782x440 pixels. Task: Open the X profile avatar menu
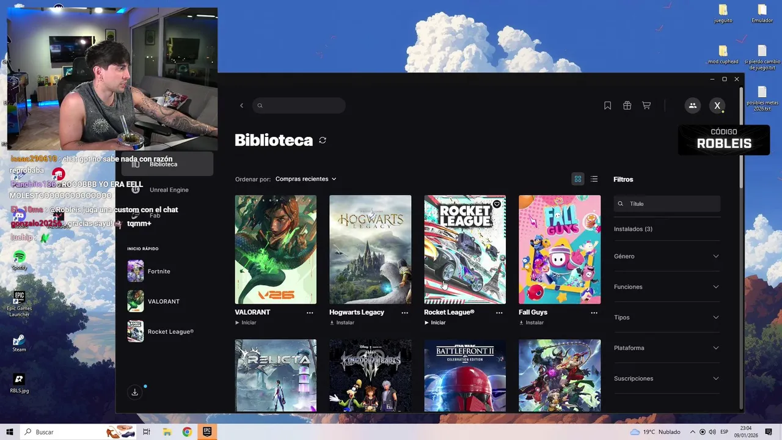(717, 106)
